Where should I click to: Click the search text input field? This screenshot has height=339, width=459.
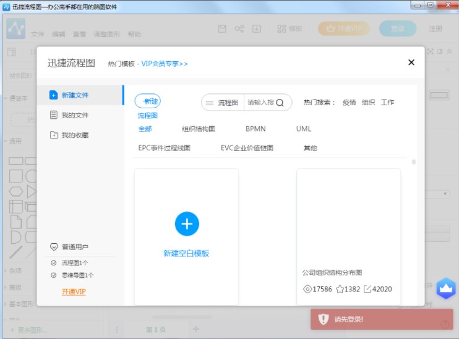click(x=260, y=103)
